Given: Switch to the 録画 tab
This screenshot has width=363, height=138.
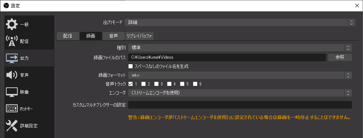Looking at the screenshot, I should 90,36.
